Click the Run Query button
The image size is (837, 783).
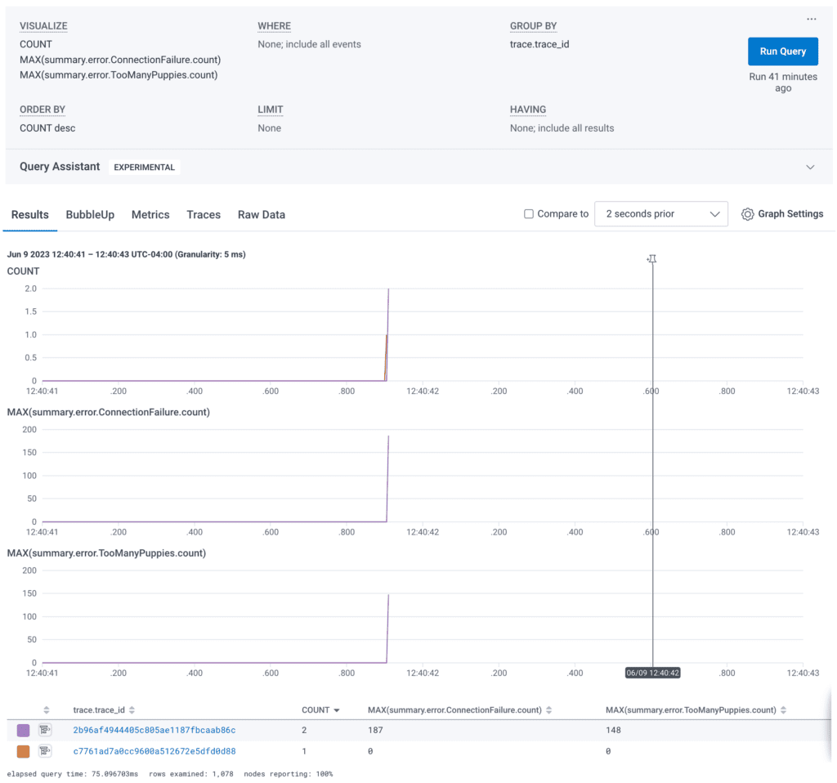[782, 51]
